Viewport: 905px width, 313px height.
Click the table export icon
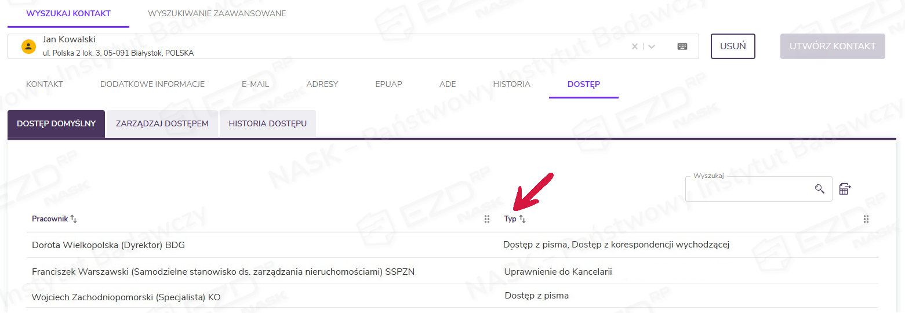(845, 189)
